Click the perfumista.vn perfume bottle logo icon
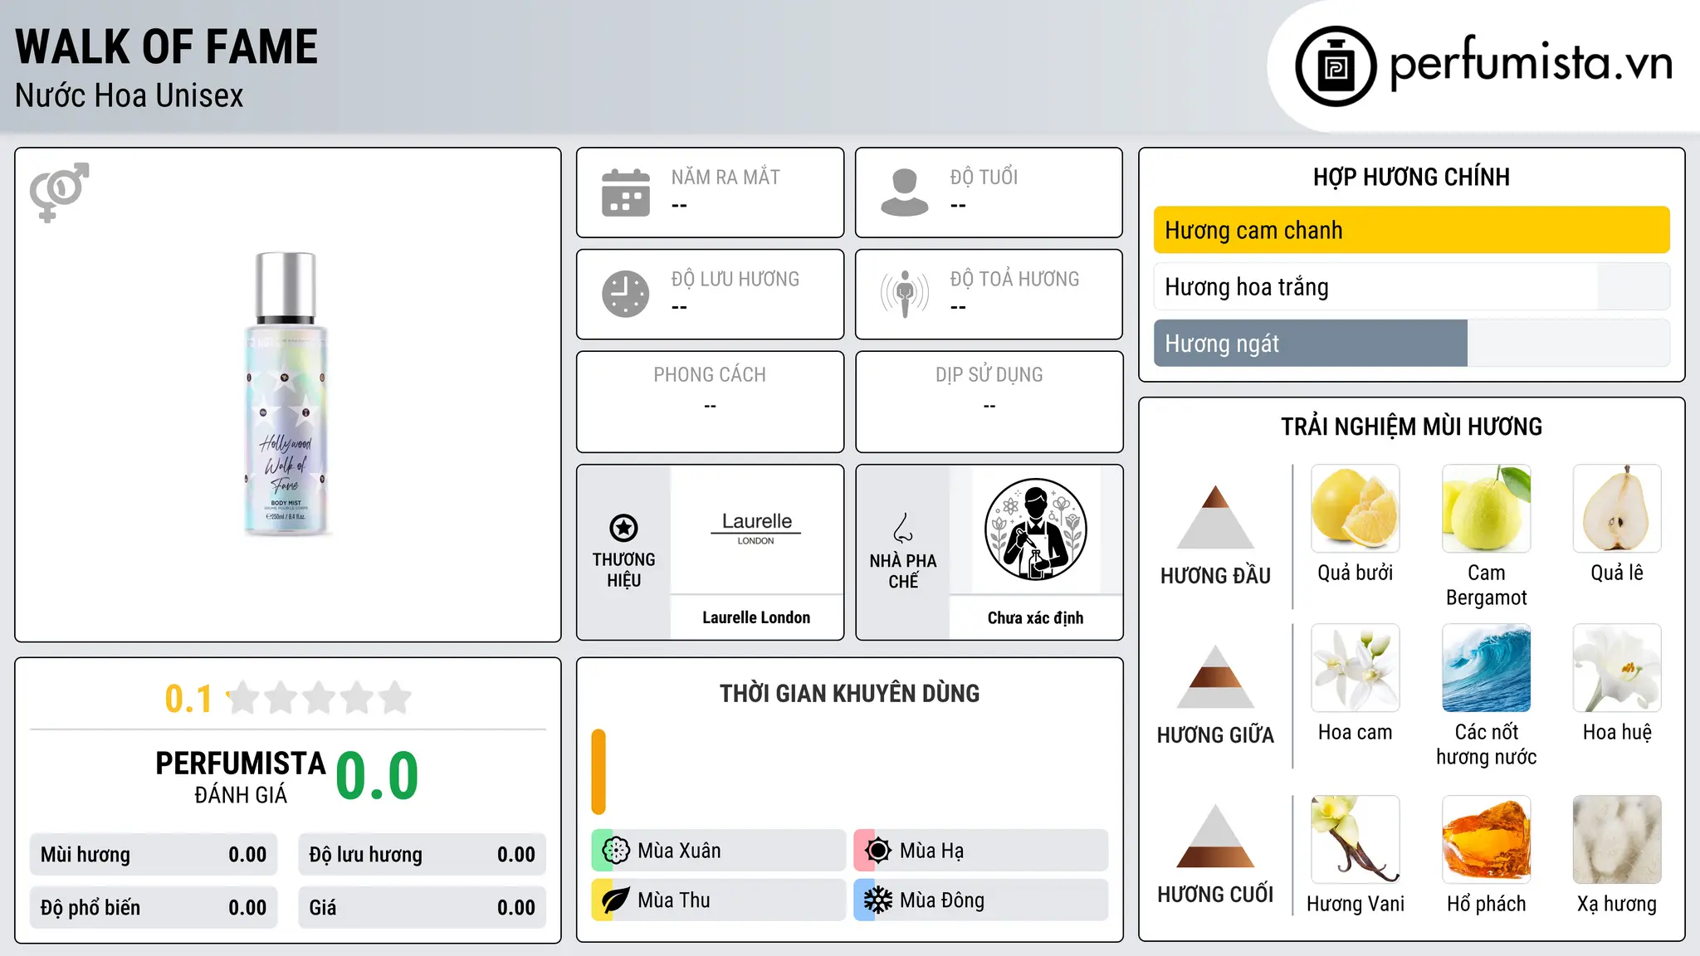The image size is (1700, 956). tap(1336, 66)
